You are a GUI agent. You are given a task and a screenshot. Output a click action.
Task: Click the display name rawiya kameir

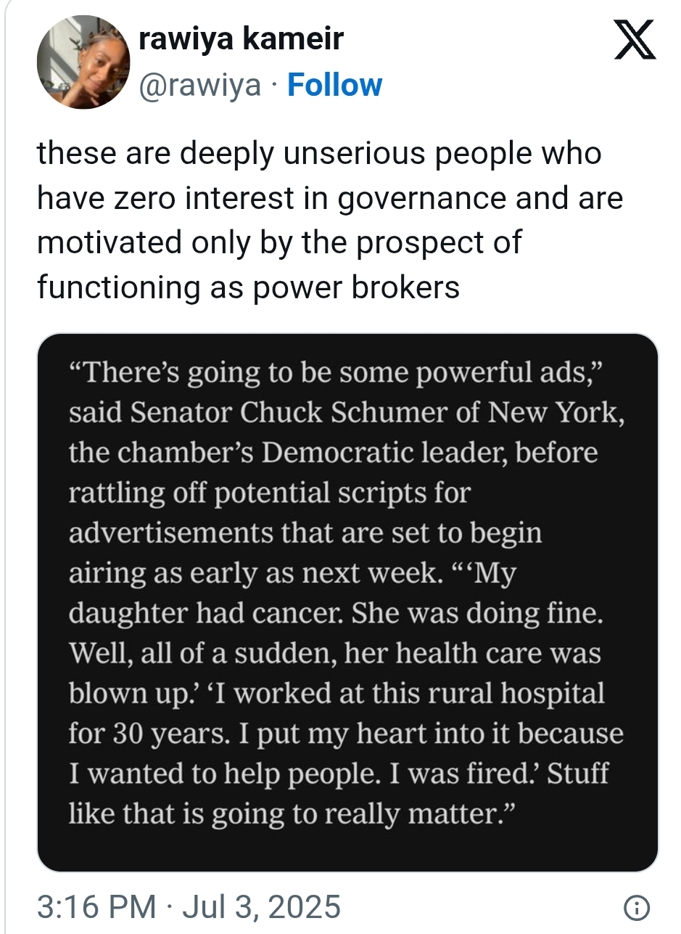click(x=241, y=39)
